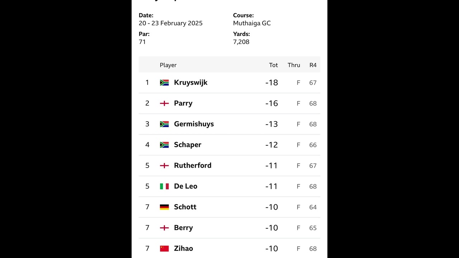Click the flag icon beside Germishuys
Screen dimensions: 459x258
(164, 124)
